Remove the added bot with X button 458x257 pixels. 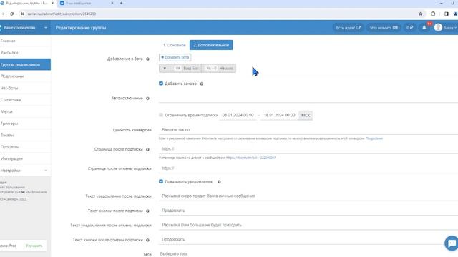(x=165, y=69)
